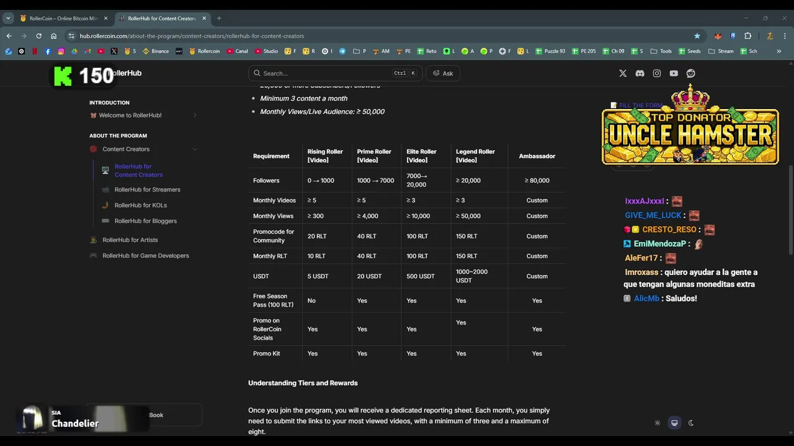Image resolution: width=794 pixels, height=446 pixels.
Task: Bookmark this page with star icon
Action: [x=697, y=36]
